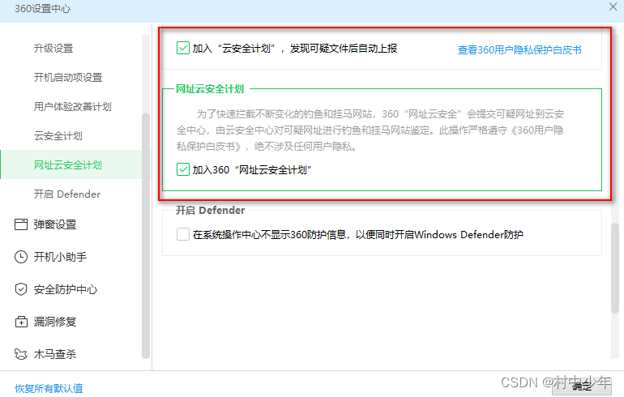This screenshot has height=397, width=624.
Task: Click the 网址云安全计划 green group heading
Action: point(210,88)
